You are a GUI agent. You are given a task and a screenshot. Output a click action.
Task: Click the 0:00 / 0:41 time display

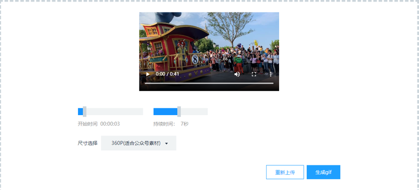click(x=167, y=74)
